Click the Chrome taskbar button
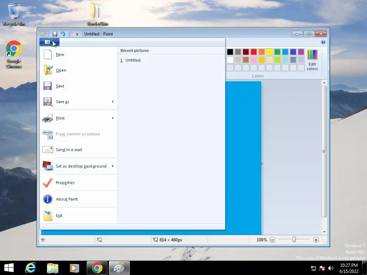 (x=97, y=268)
